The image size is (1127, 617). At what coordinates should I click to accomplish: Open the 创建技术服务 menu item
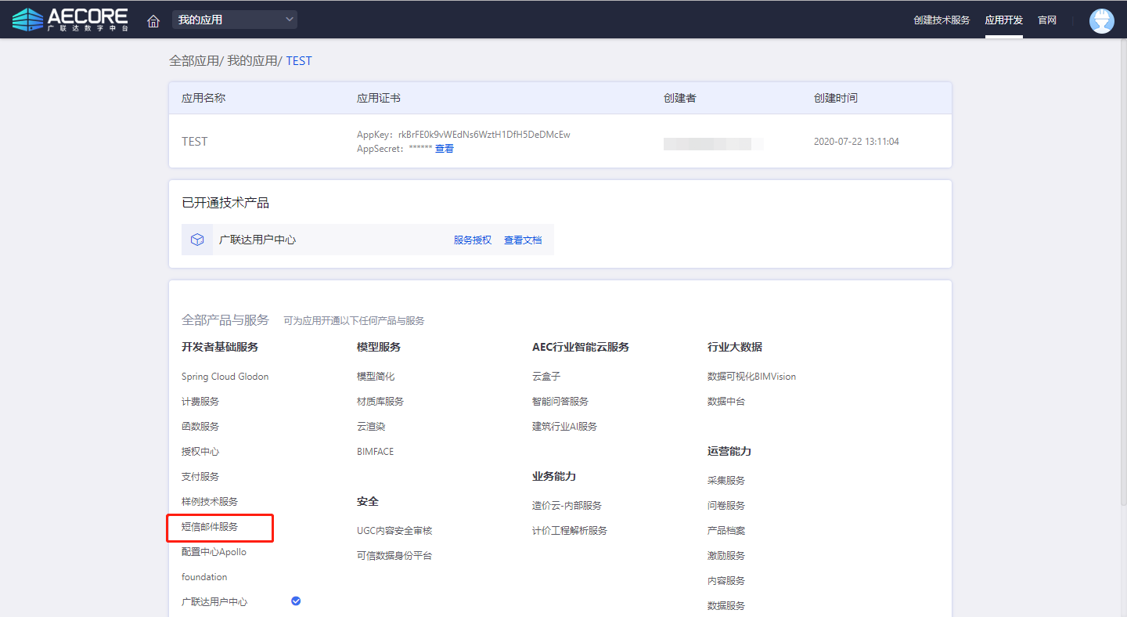pyautogui.click(x=941, y=20)
